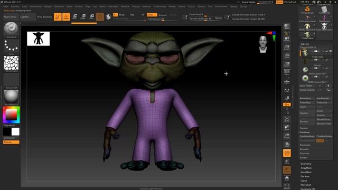Screen dimensions: 338x190
Task: Open the alpha pattern selector
Action: [11, 63]
